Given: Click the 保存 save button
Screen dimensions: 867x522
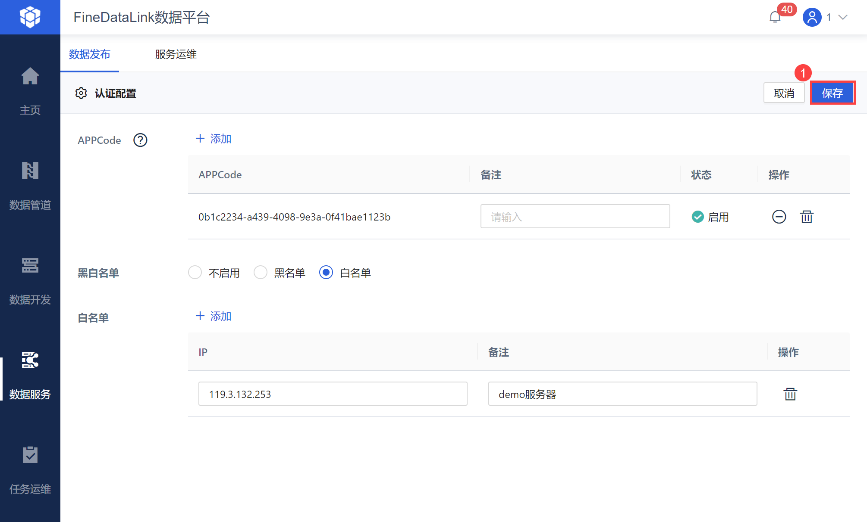Looking at the screenshot, I should tap(832, 93).
